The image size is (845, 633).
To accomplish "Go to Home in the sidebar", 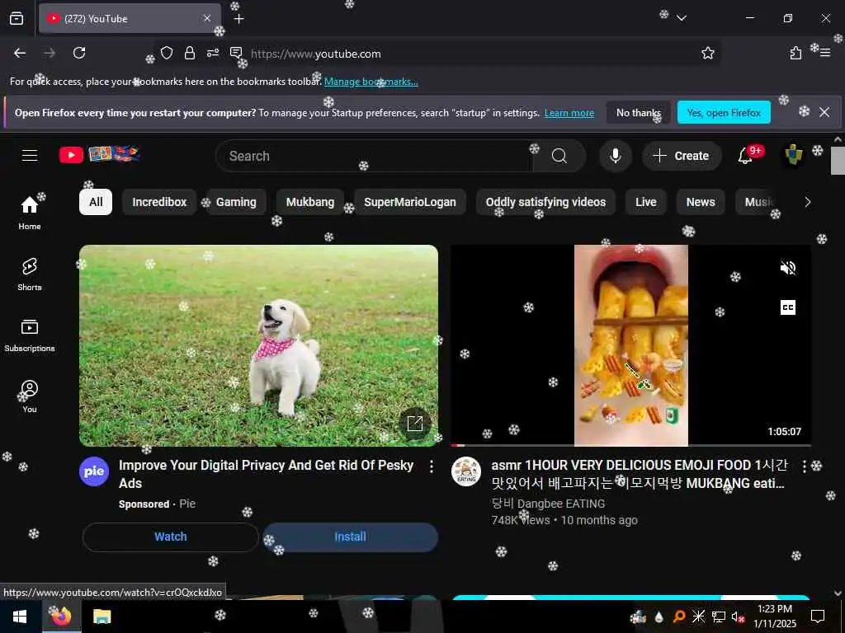I will click(30, 213).
